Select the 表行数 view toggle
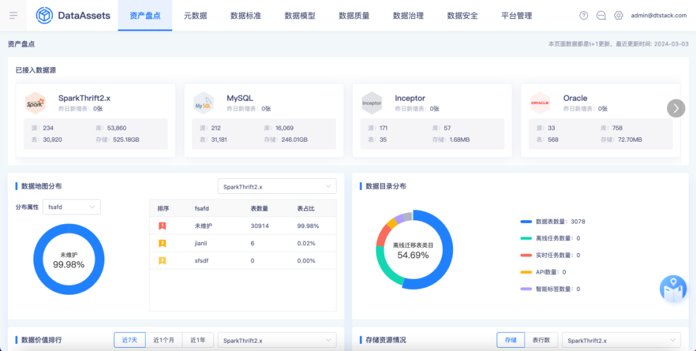The width and height of the screenshot is (696, 351). click(541, 340)
